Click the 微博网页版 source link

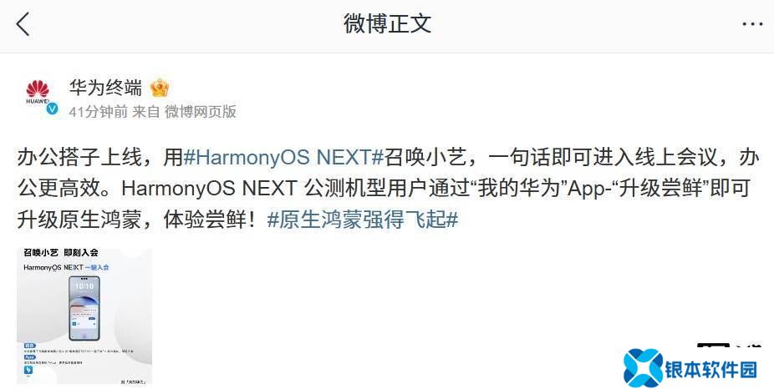(x=201, y=111)
